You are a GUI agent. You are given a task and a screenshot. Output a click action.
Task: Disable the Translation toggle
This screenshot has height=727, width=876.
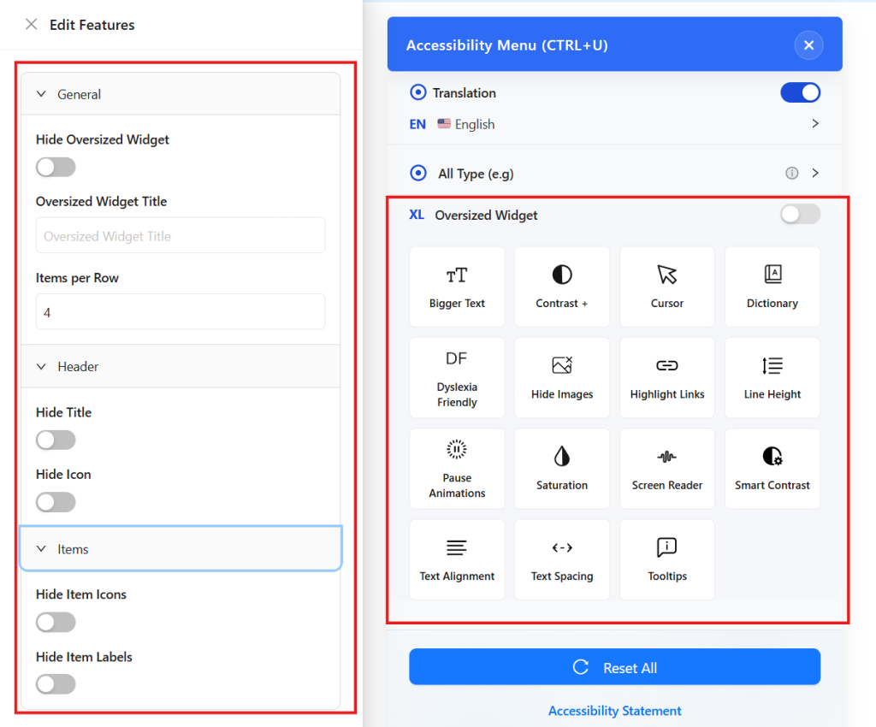(800, 92)
